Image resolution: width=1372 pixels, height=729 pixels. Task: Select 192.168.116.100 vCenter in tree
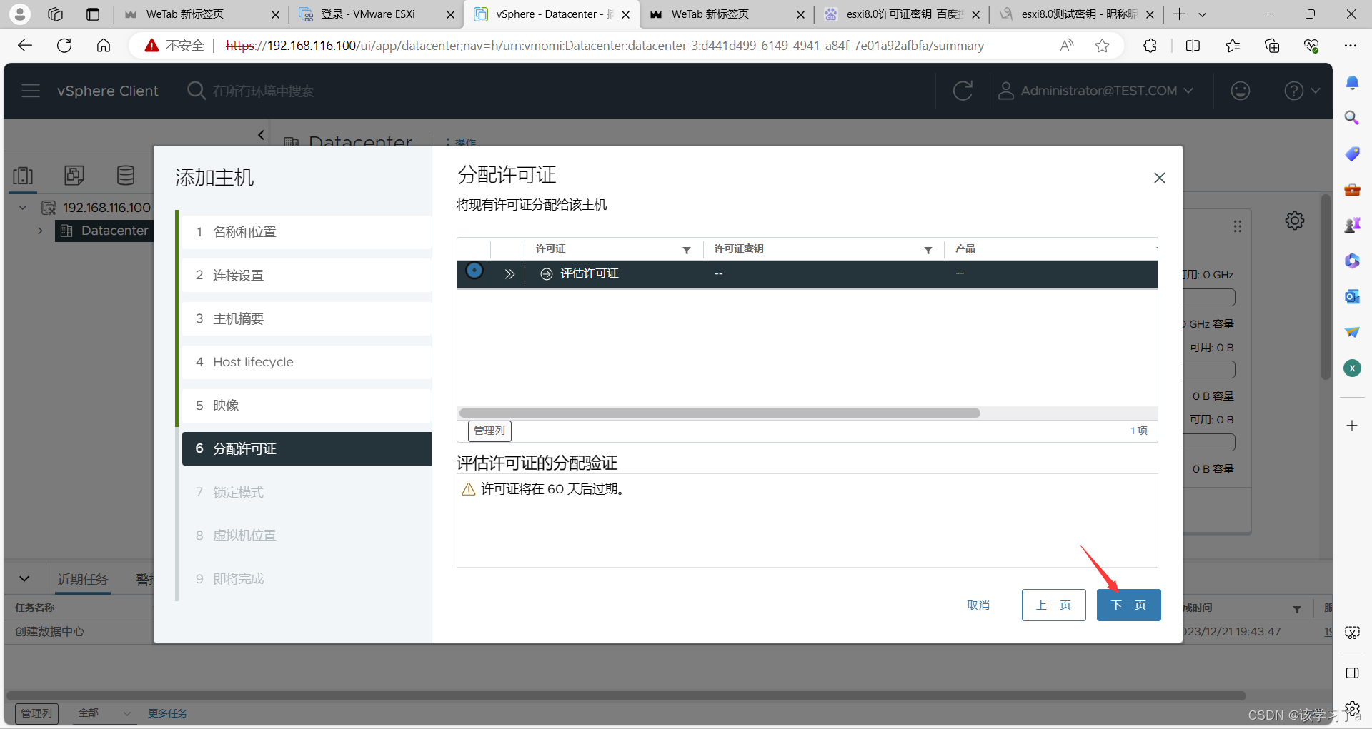(x=106, y=208)
